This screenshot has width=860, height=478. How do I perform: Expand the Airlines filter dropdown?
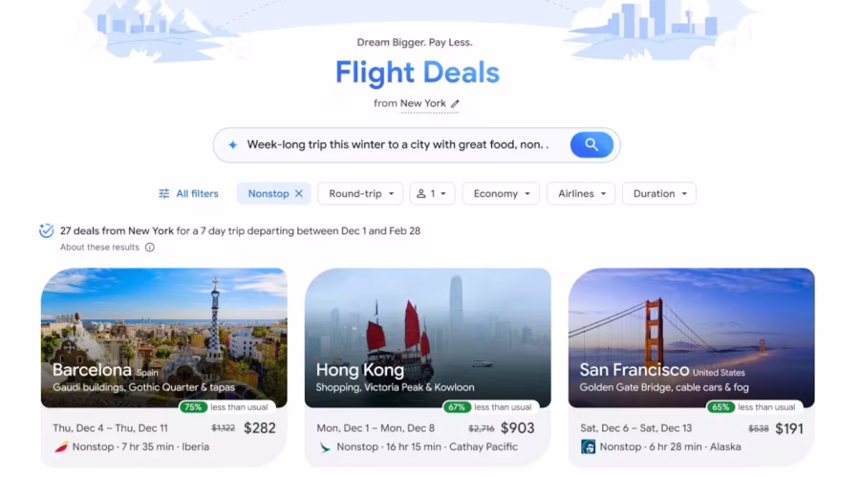coord(581,194)
